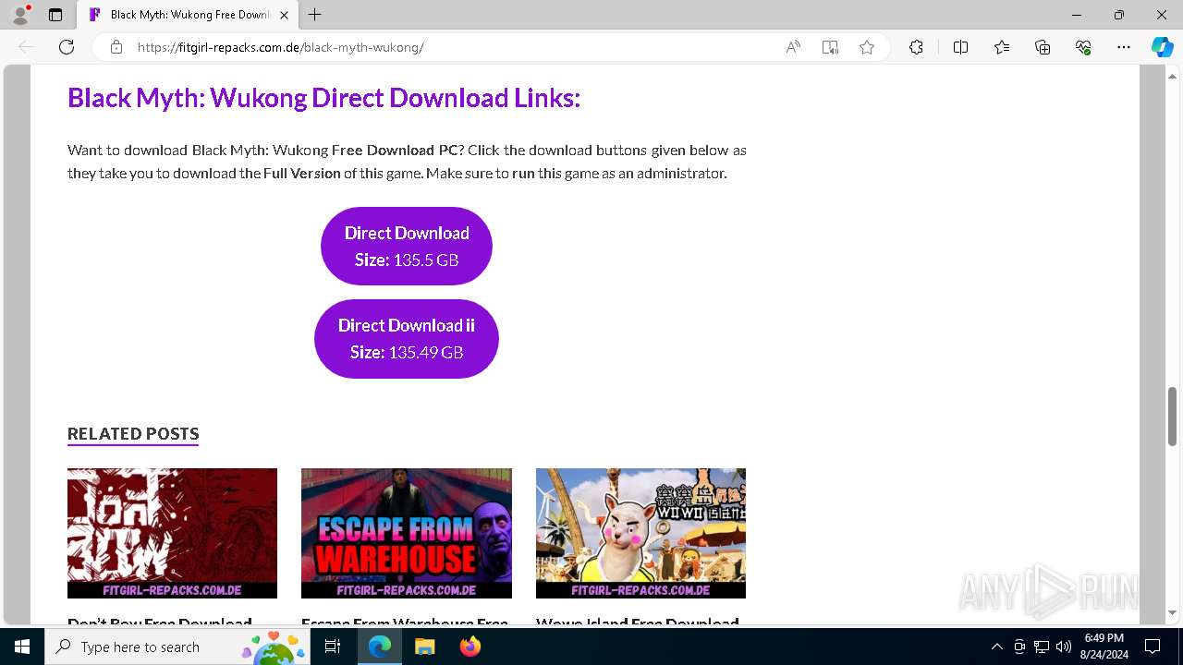Open Escape From Warehouse Free Download link

tap(405, 623)
